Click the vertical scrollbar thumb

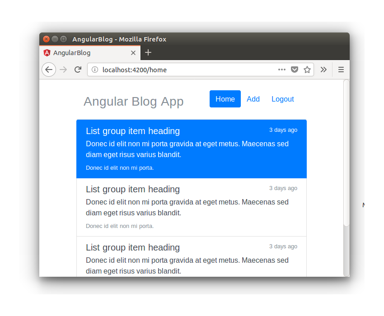coord(347,153)
